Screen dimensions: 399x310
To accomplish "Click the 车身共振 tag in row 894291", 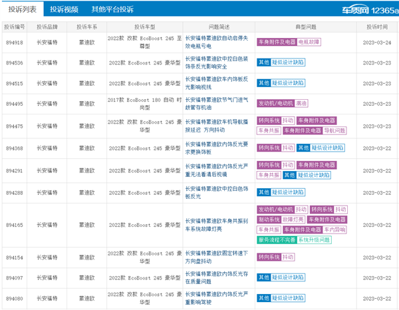I will (x=269, y=175).
